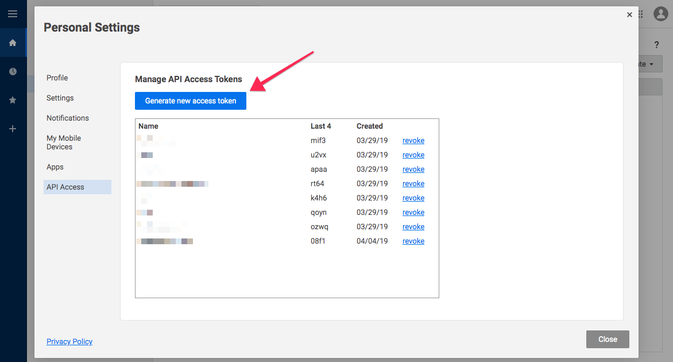Screen dimensions: 673x362
Task: Open the hamburger navigation menu
Action: point(13,13)
